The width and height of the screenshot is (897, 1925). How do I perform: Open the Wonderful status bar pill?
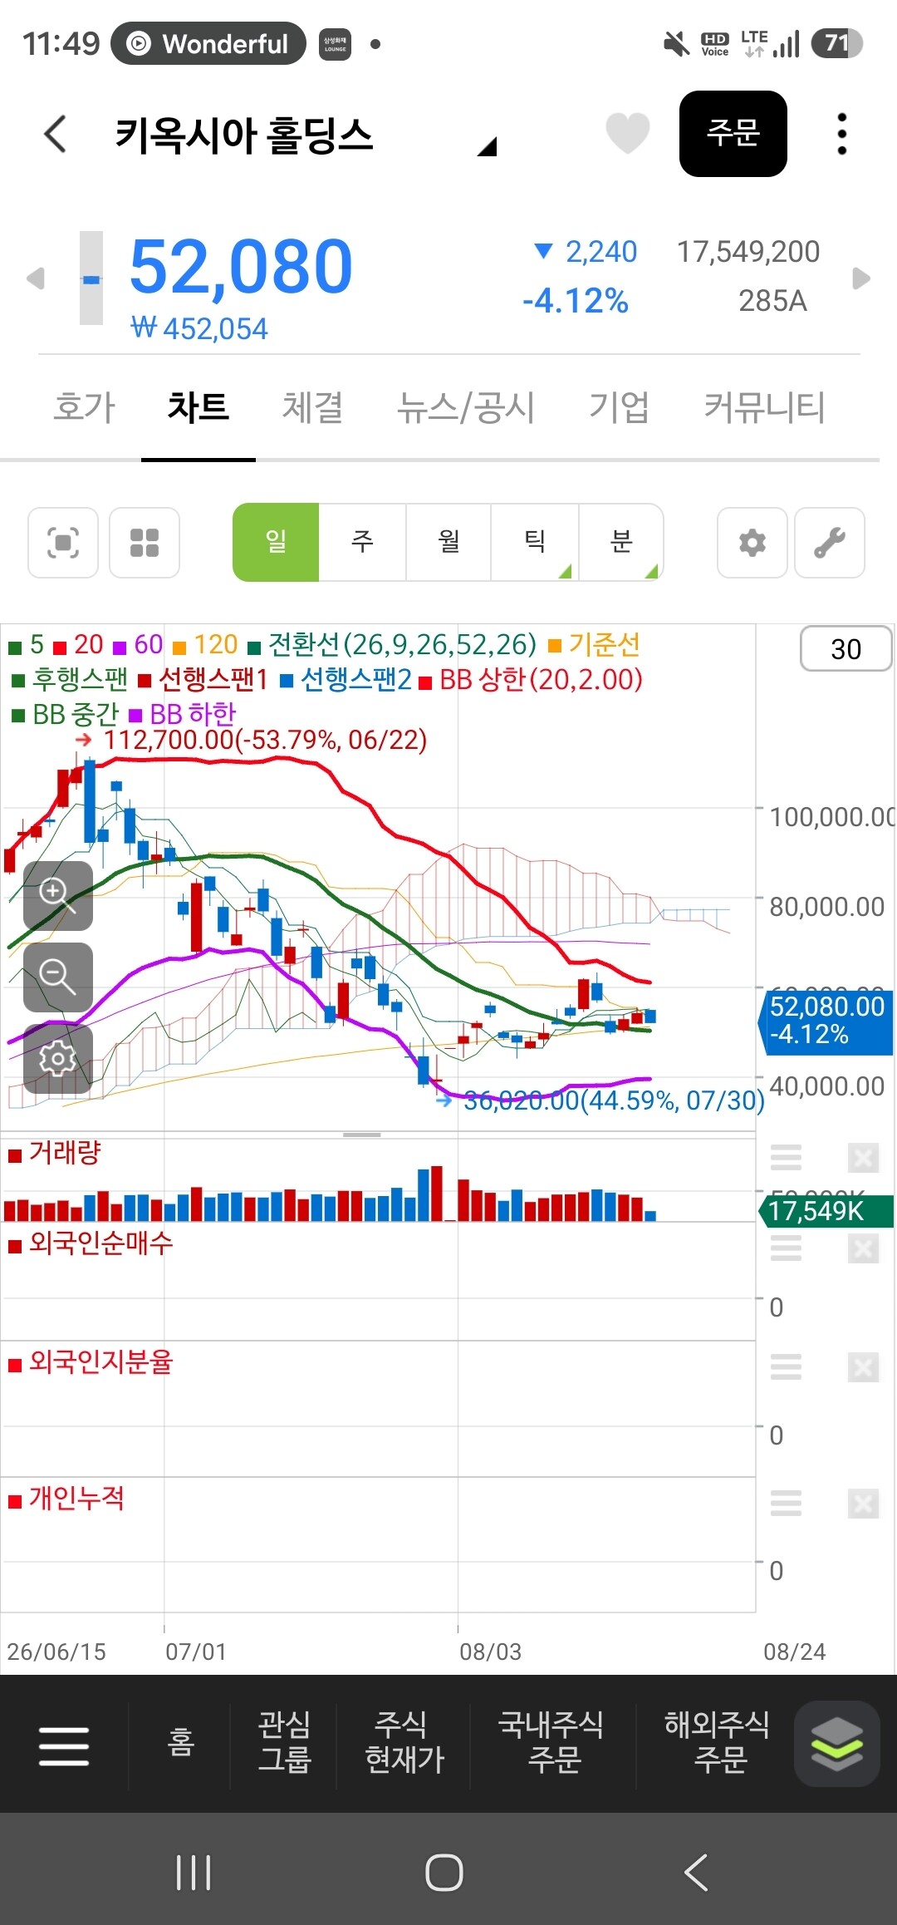[208, 43]
